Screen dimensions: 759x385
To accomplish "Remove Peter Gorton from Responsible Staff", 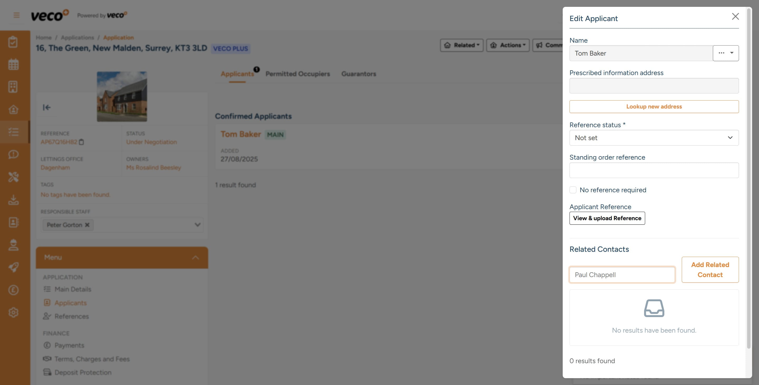I will click(87, 225).
